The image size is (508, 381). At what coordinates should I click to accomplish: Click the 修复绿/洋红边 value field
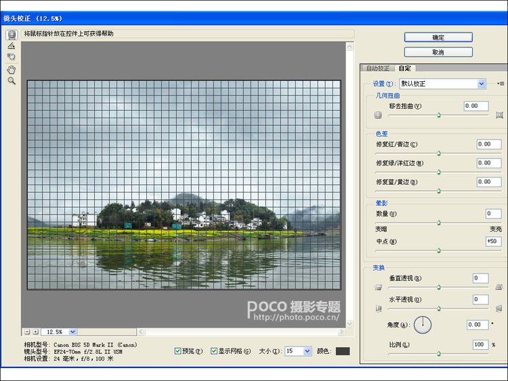489,163
